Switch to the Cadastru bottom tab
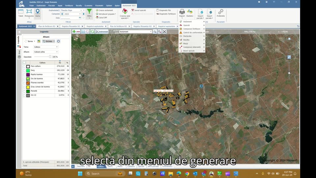Screen dimensions: 316x178 131,166
